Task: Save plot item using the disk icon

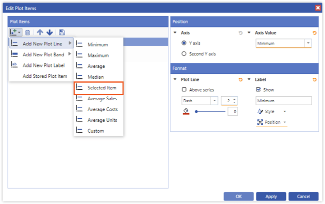Action: click(62, 32)
